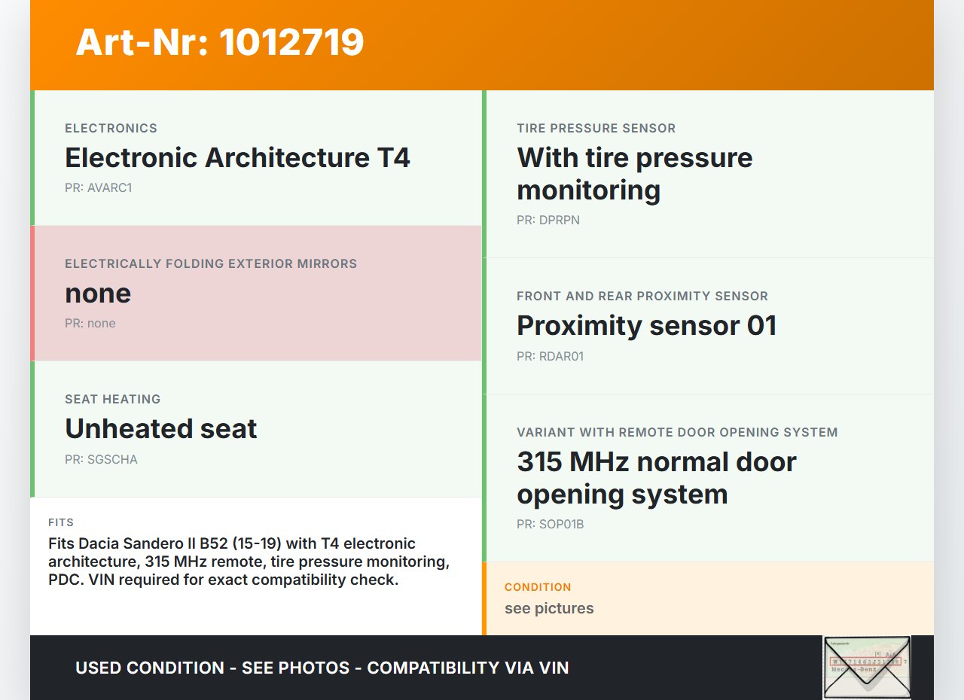The width and height of the screenshot is (964, 700).
Task: Click the PR: none label
Action: [x=90, y=324]
